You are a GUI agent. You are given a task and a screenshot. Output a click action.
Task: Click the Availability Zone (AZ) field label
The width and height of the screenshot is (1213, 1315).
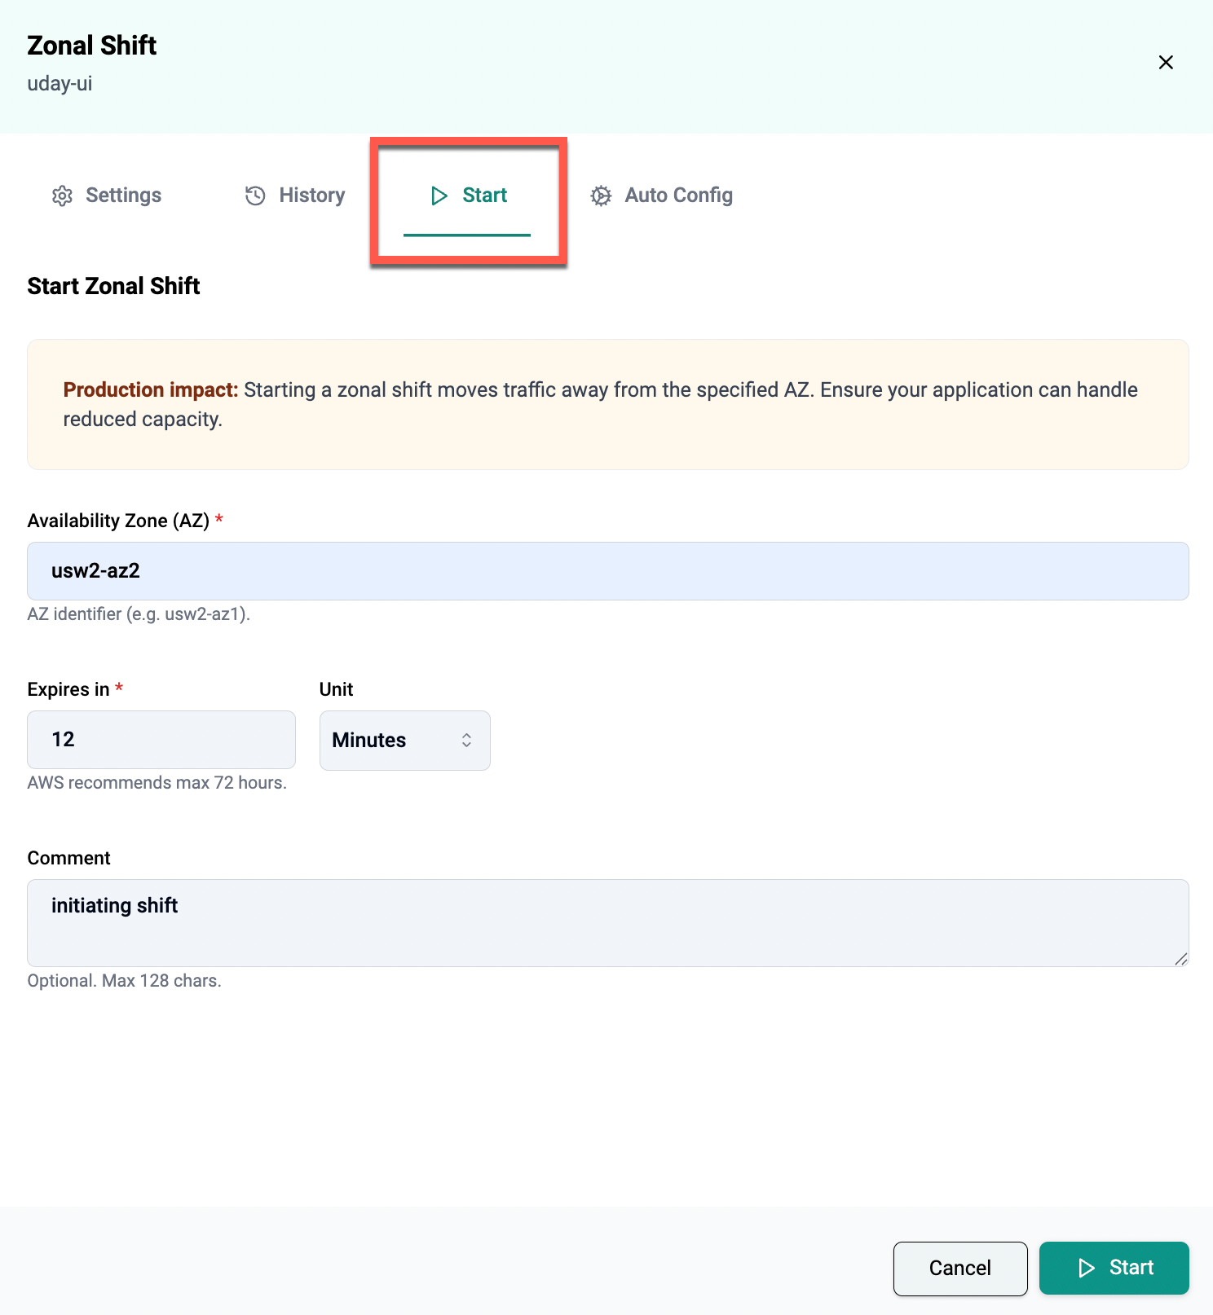tap(118, 521)
